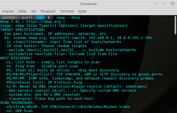Click the dollar sign prompt symbol
Viewport: 177px width, 113px height.
pos(49,18)
